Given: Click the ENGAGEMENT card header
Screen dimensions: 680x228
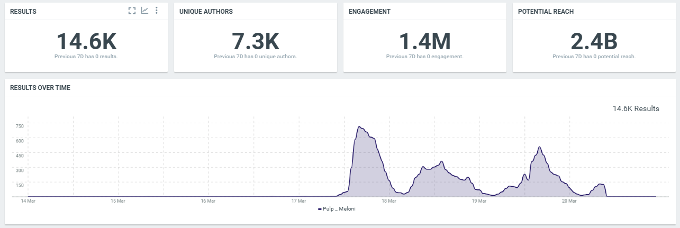Looking at the screenshot, I should point(369,11).
